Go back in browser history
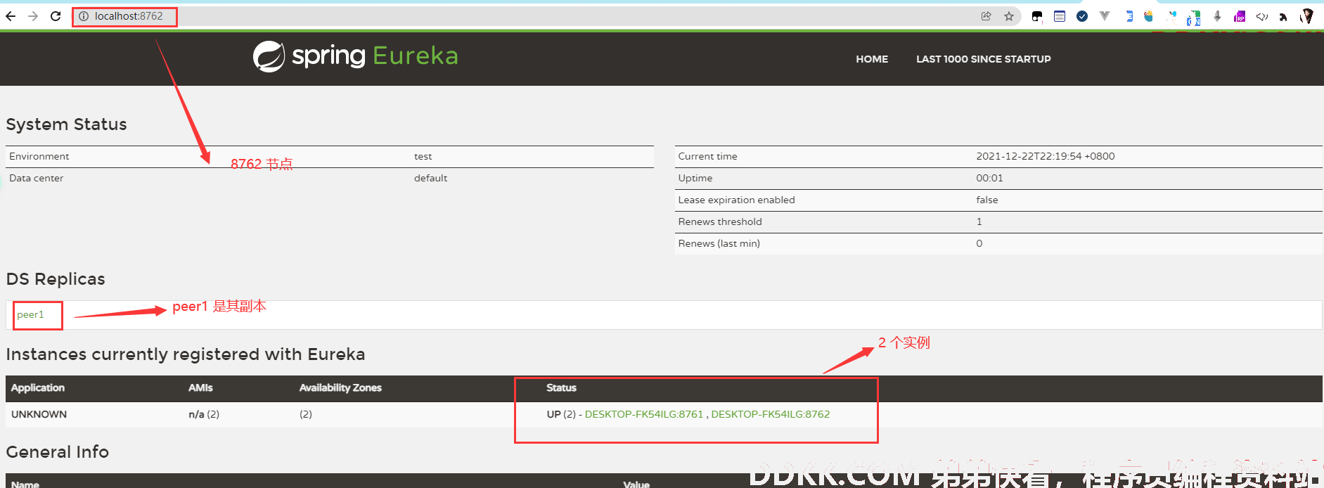The image size is (1324, 488). pos(11,16)
